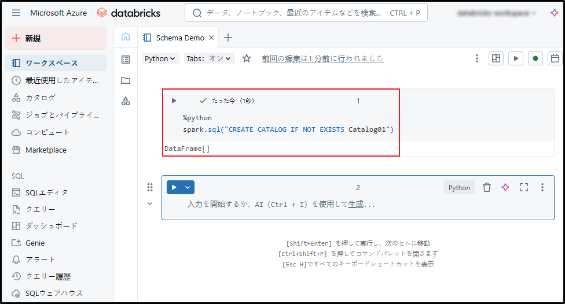This screenshot has width=565, height=304.
Task: Open the AI assistant sparkle icon in cell 2
Action: 505,187
